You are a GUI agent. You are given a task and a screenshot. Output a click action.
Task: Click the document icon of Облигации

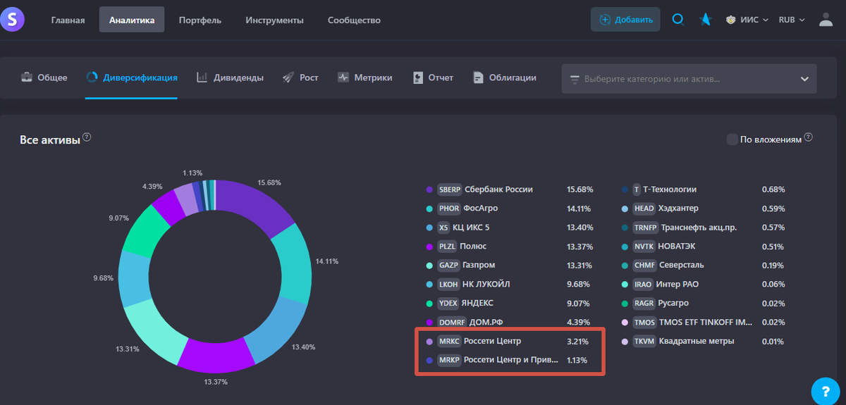479,77
